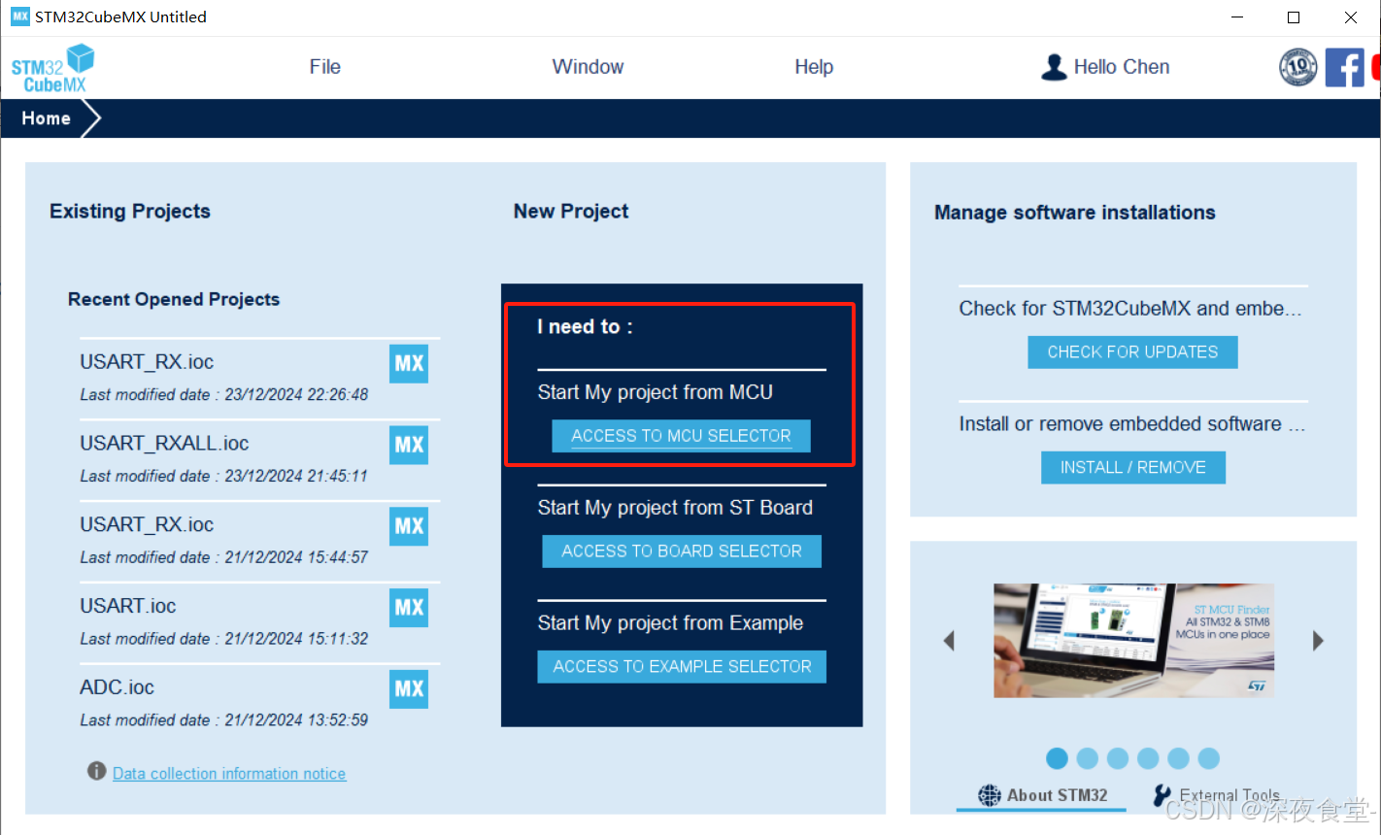Maximize the STM32CubeMX window
The height and width of the screenshot is (835, 1381).
coord(1294,17)
